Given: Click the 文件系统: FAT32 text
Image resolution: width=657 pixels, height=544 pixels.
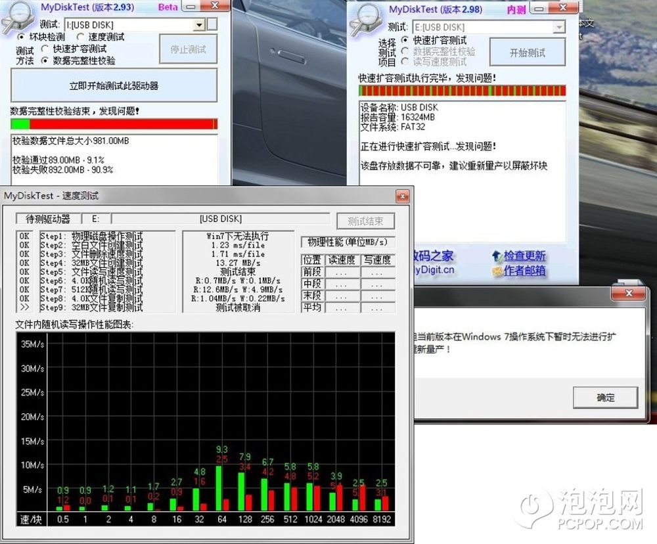Looking at the screenshot, I should coord(393,127).
